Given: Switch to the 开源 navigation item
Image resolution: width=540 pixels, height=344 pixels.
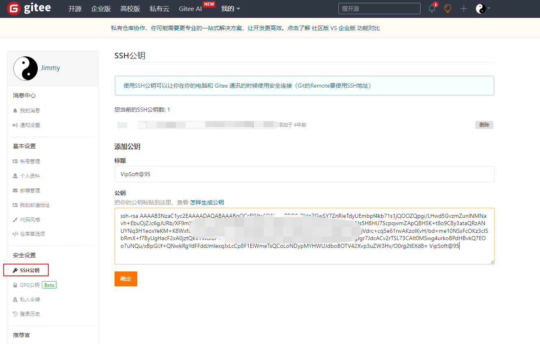Looking at the screenshot, I should tap(75, 9).
